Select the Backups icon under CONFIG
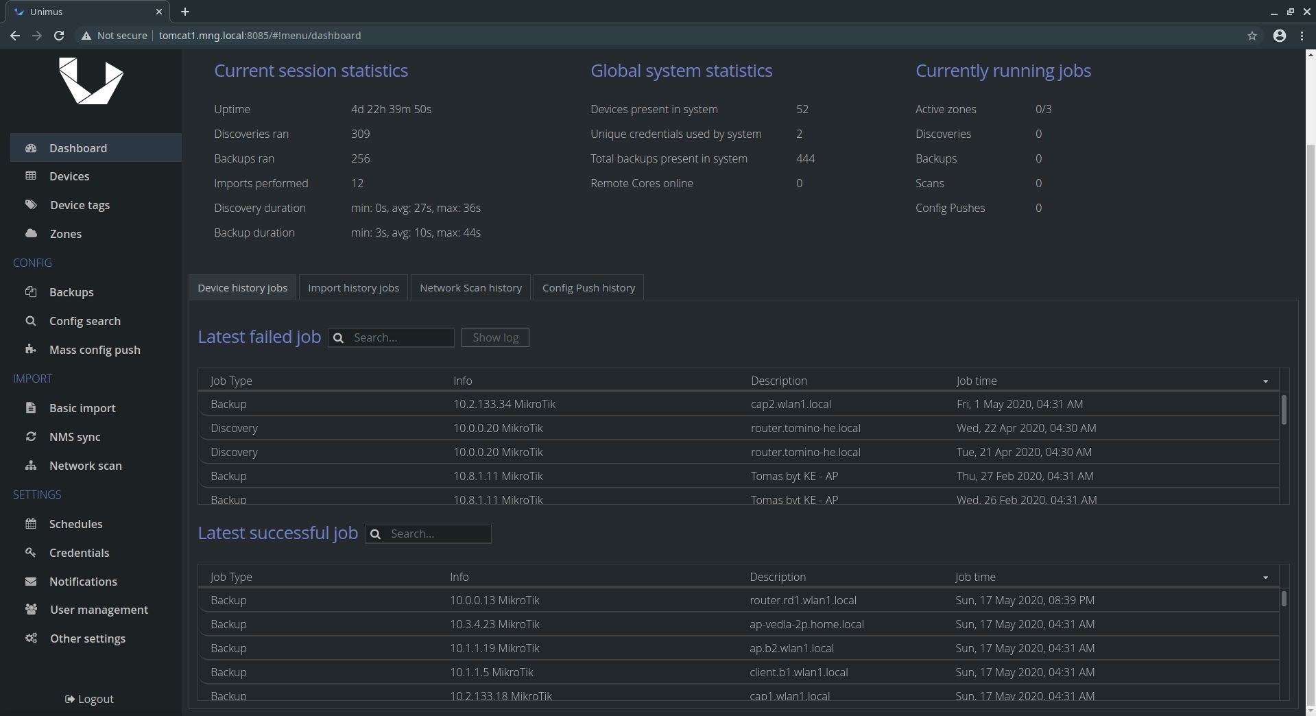 [32, 291]
